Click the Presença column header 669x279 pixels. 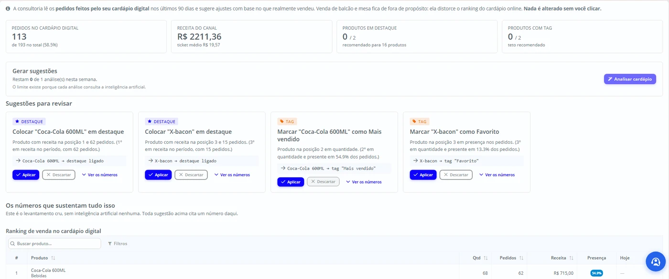(596, 258)
